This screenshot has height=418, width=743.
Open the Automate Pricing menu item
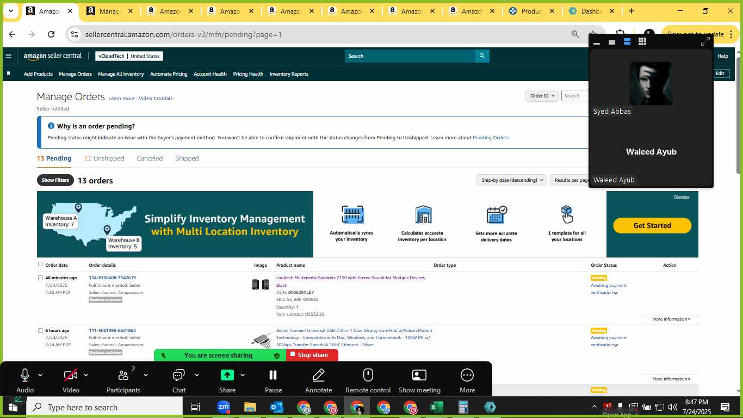169,74
